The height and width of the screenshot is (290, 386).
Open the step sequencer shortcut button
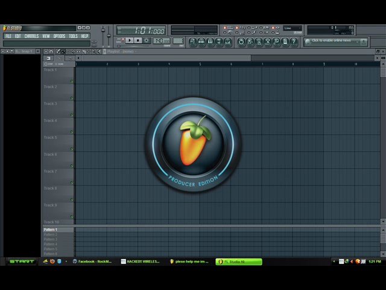coord(201,42)
